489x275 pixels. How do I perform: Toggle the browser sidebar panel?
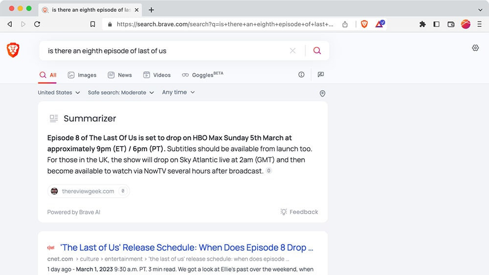coord(437,24)
